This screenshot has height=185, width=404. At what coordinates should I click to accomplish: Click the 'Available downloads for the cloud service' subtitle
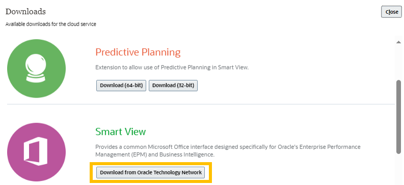coord(51,24)
